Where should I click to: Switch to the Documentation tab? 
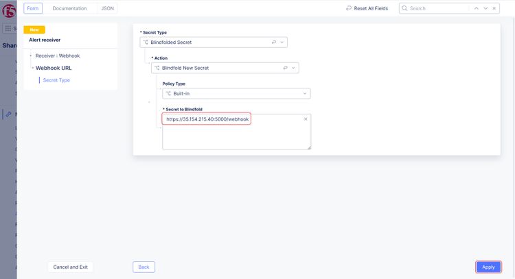(x=69, y=8)
